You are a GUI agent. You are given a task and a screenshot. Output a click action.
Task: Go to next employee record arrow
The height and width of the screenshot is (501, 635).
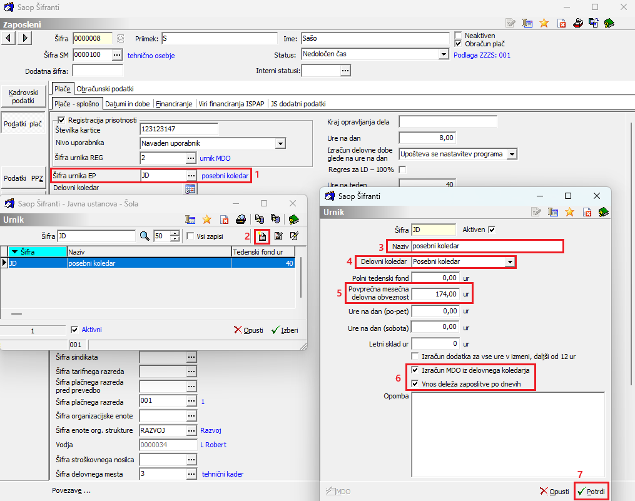pos(24,38)
